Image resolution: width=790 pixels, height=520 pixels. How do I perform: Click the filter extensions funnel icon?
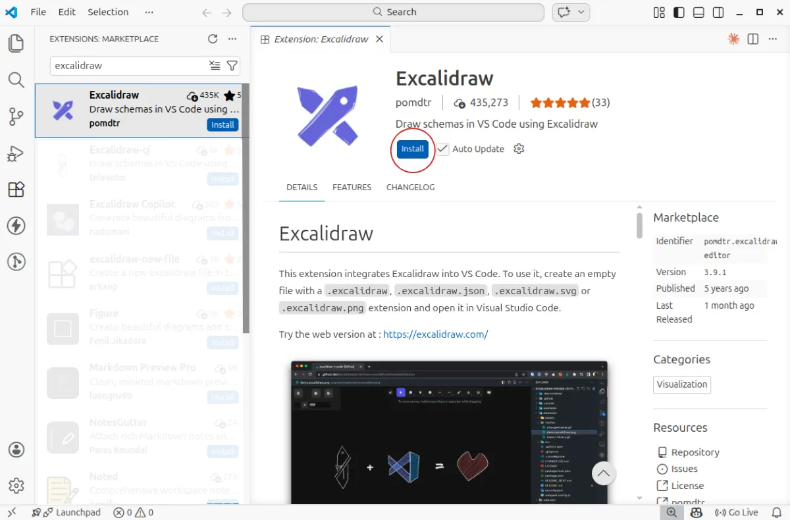[232, 66]
